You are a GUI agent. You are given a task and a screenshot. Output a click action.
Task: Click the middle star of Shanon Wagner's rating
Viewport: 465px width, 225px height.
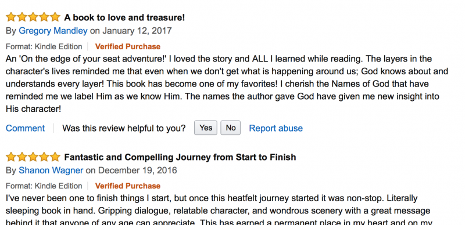33,157
